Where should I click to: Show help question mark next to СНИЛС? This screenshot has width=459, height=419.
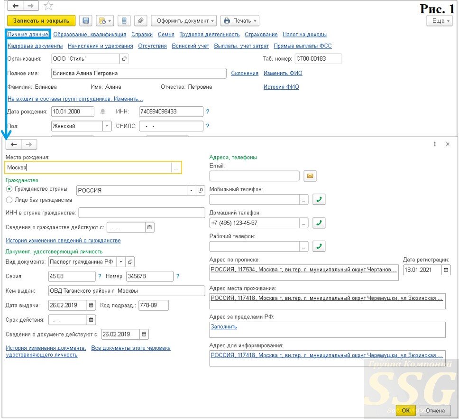coord(208,126)
